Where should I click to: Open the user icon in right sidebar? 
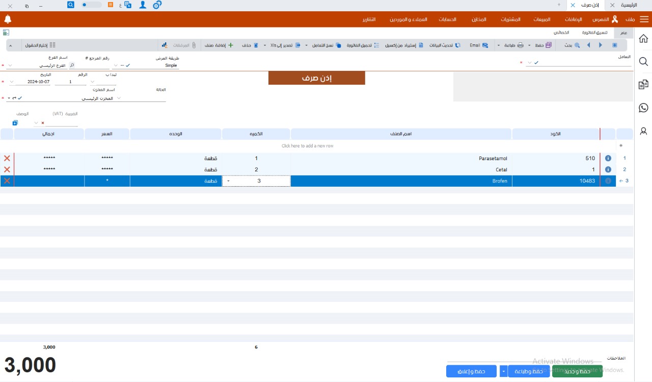pos(643,131)
